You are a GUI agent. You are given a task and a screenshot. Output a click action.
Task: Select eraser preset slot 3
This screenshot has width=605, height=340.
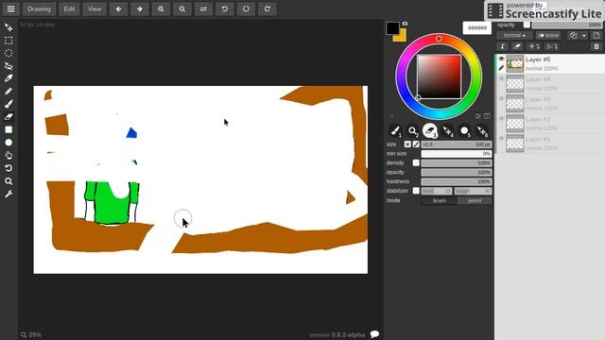pyautogui.click(x=430, y=131)
